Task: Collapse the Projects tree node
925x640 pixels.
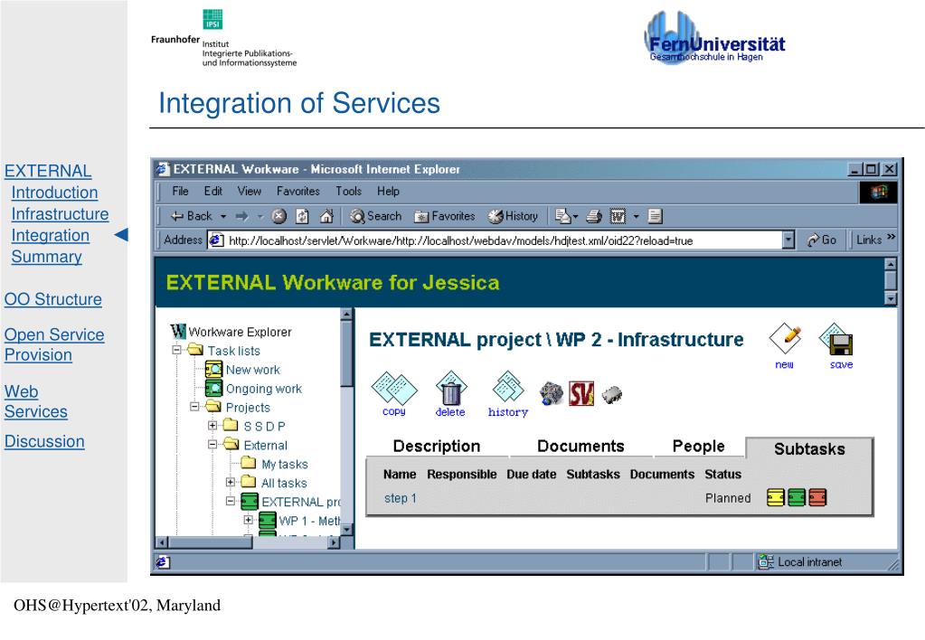Action: pos(194,407)
